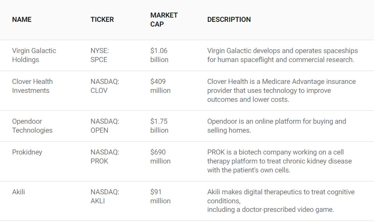The image size is (374, 222).
Task: Click the NASDAQ: PROK ticker cell
Action: click(x=105, y=156)
